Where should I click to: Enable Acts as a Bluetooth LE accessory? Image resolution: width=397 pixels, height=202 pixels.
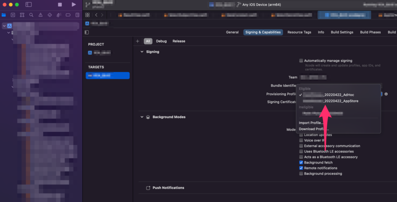(x=301, y=157)
